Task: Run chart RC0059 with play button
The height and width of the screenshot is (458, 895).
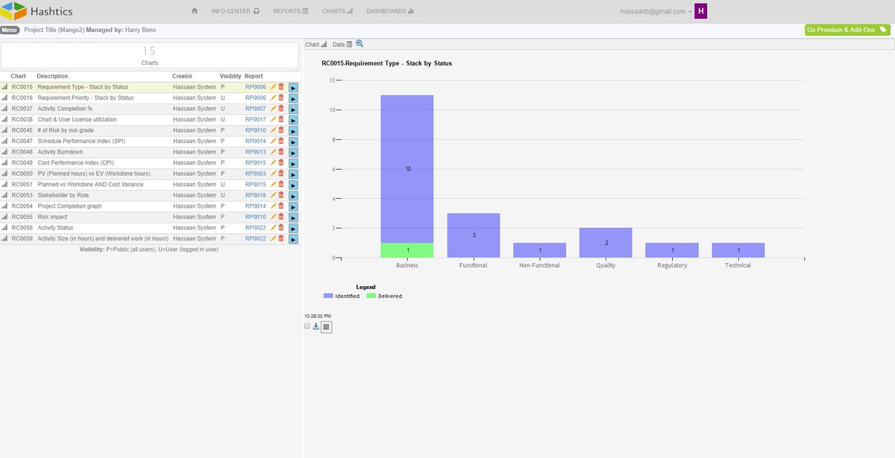Action: tap(293, 239)
